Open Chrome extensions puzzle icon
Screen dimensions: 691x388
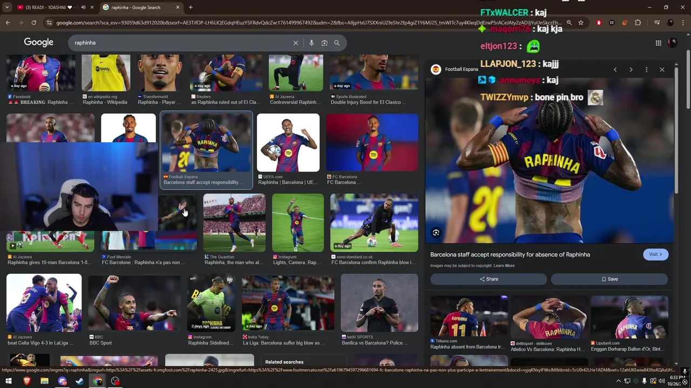[638, 23]
